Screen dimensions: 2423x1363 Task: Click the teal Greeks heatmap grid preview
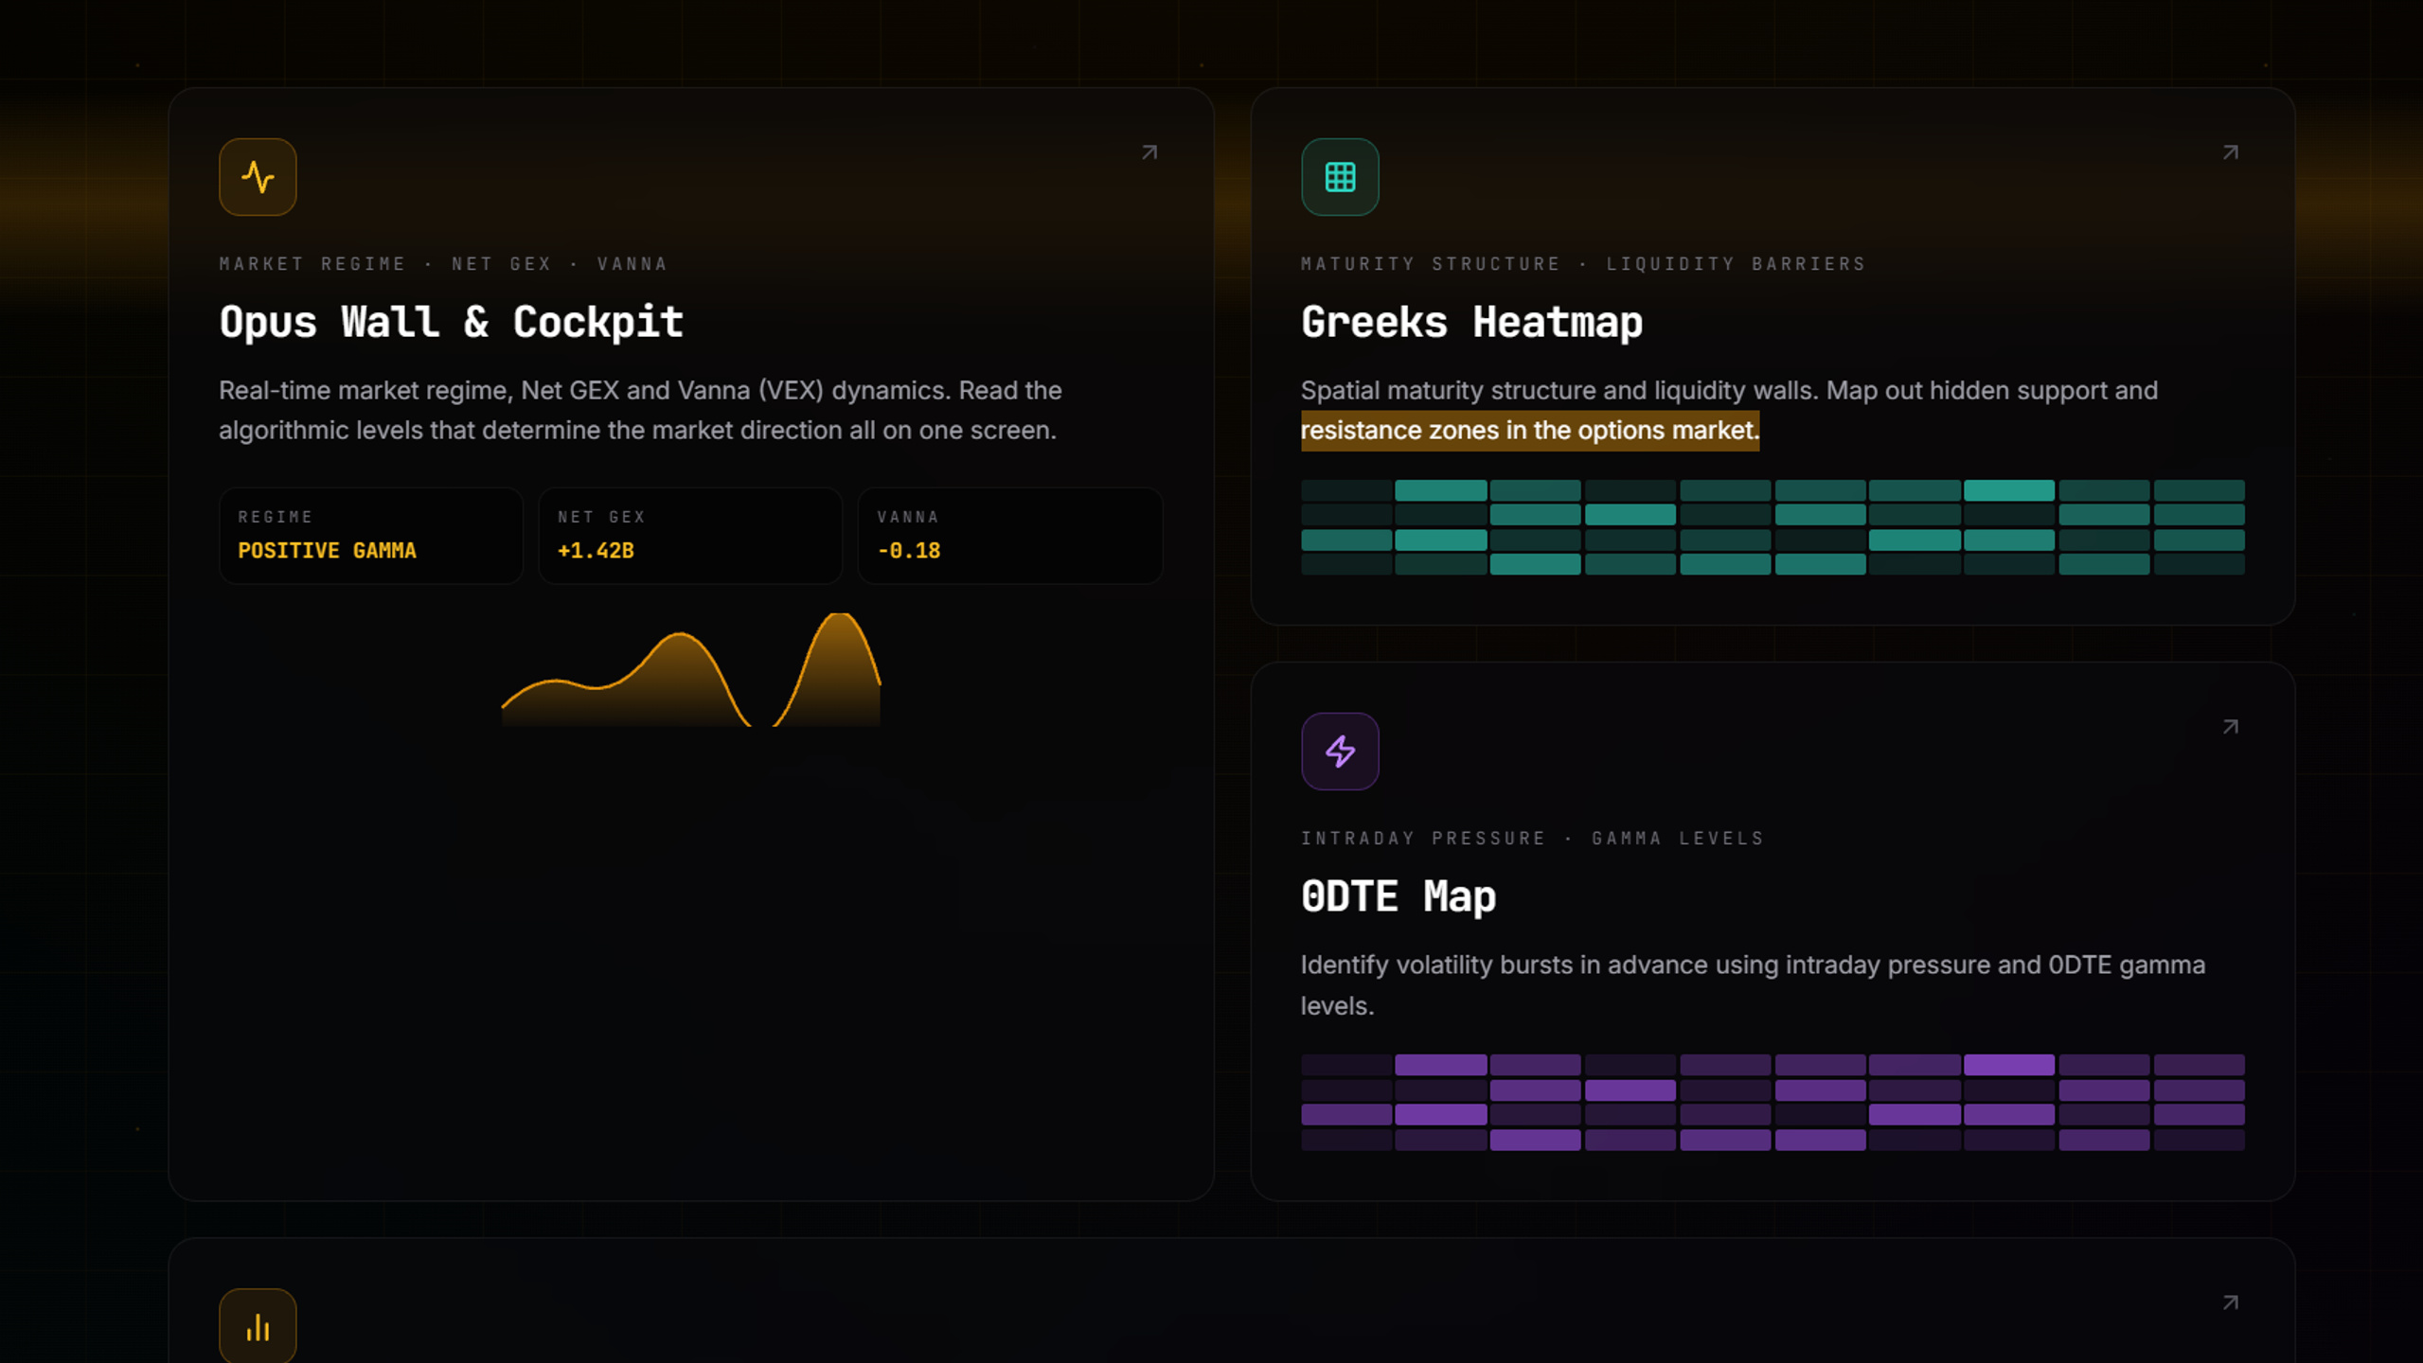[x=1773, y=527]
